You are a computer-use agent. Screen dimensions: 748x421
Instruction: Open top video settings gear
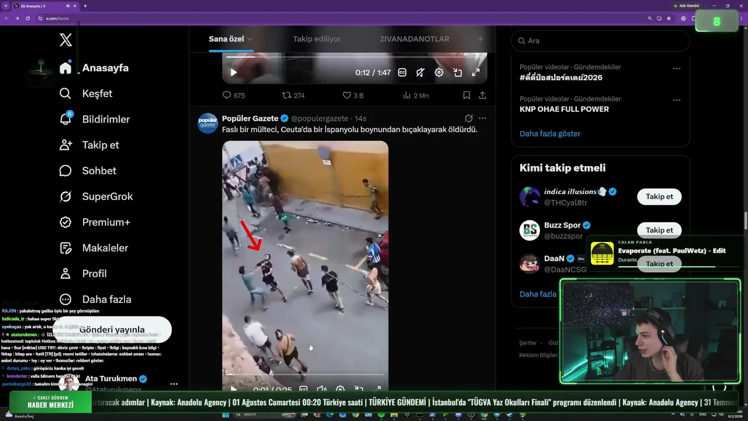coord(439,73)
